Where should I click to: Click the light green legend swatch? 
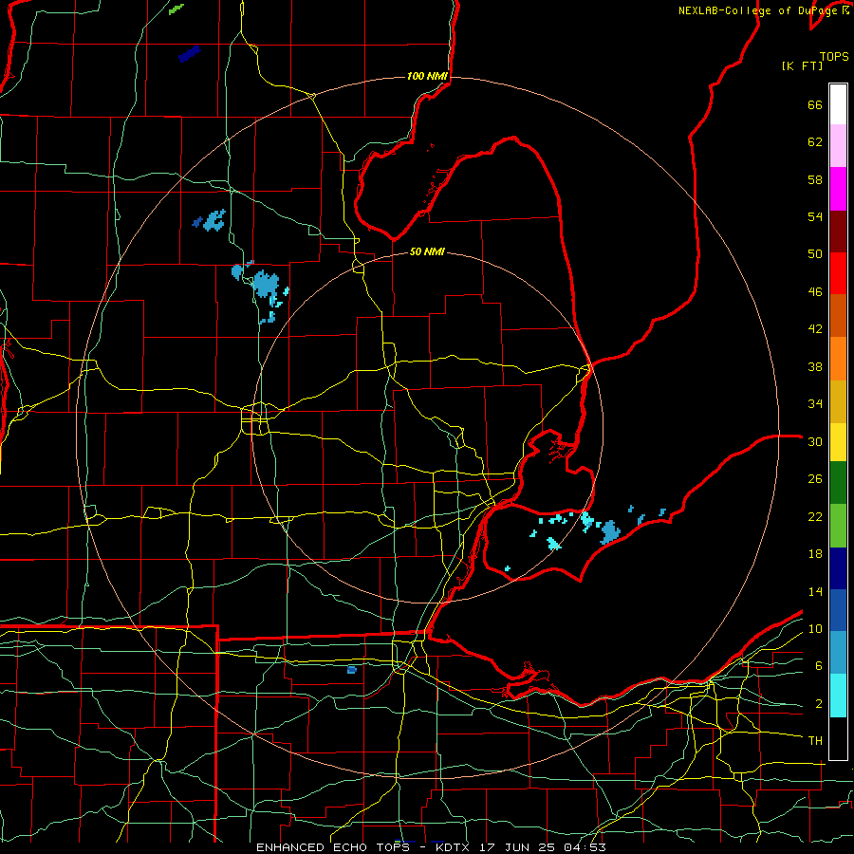838,526
